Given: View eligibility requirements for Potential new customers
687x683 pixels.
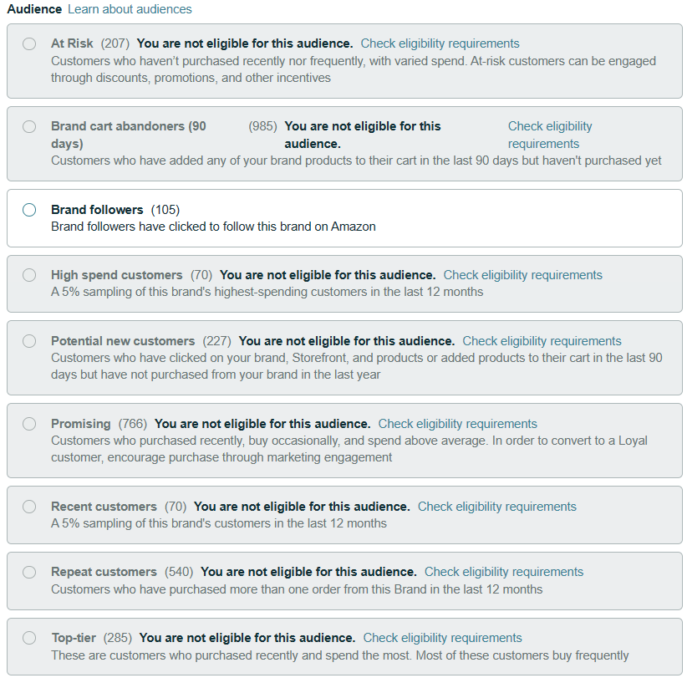Looking at the screenshot, I should coord(542,341).
